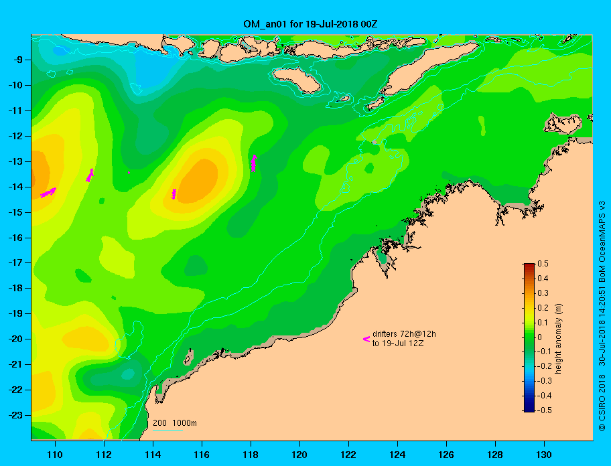
Task: Click the 'to 19-Jul 12Z' legend text
Action: pos(398,343)
